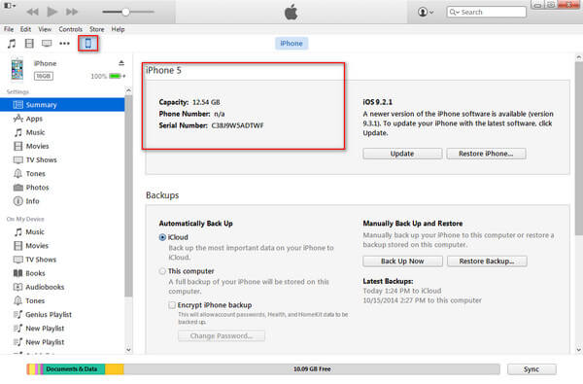
Task: Select Music under Settings
Action: point(62,132)
